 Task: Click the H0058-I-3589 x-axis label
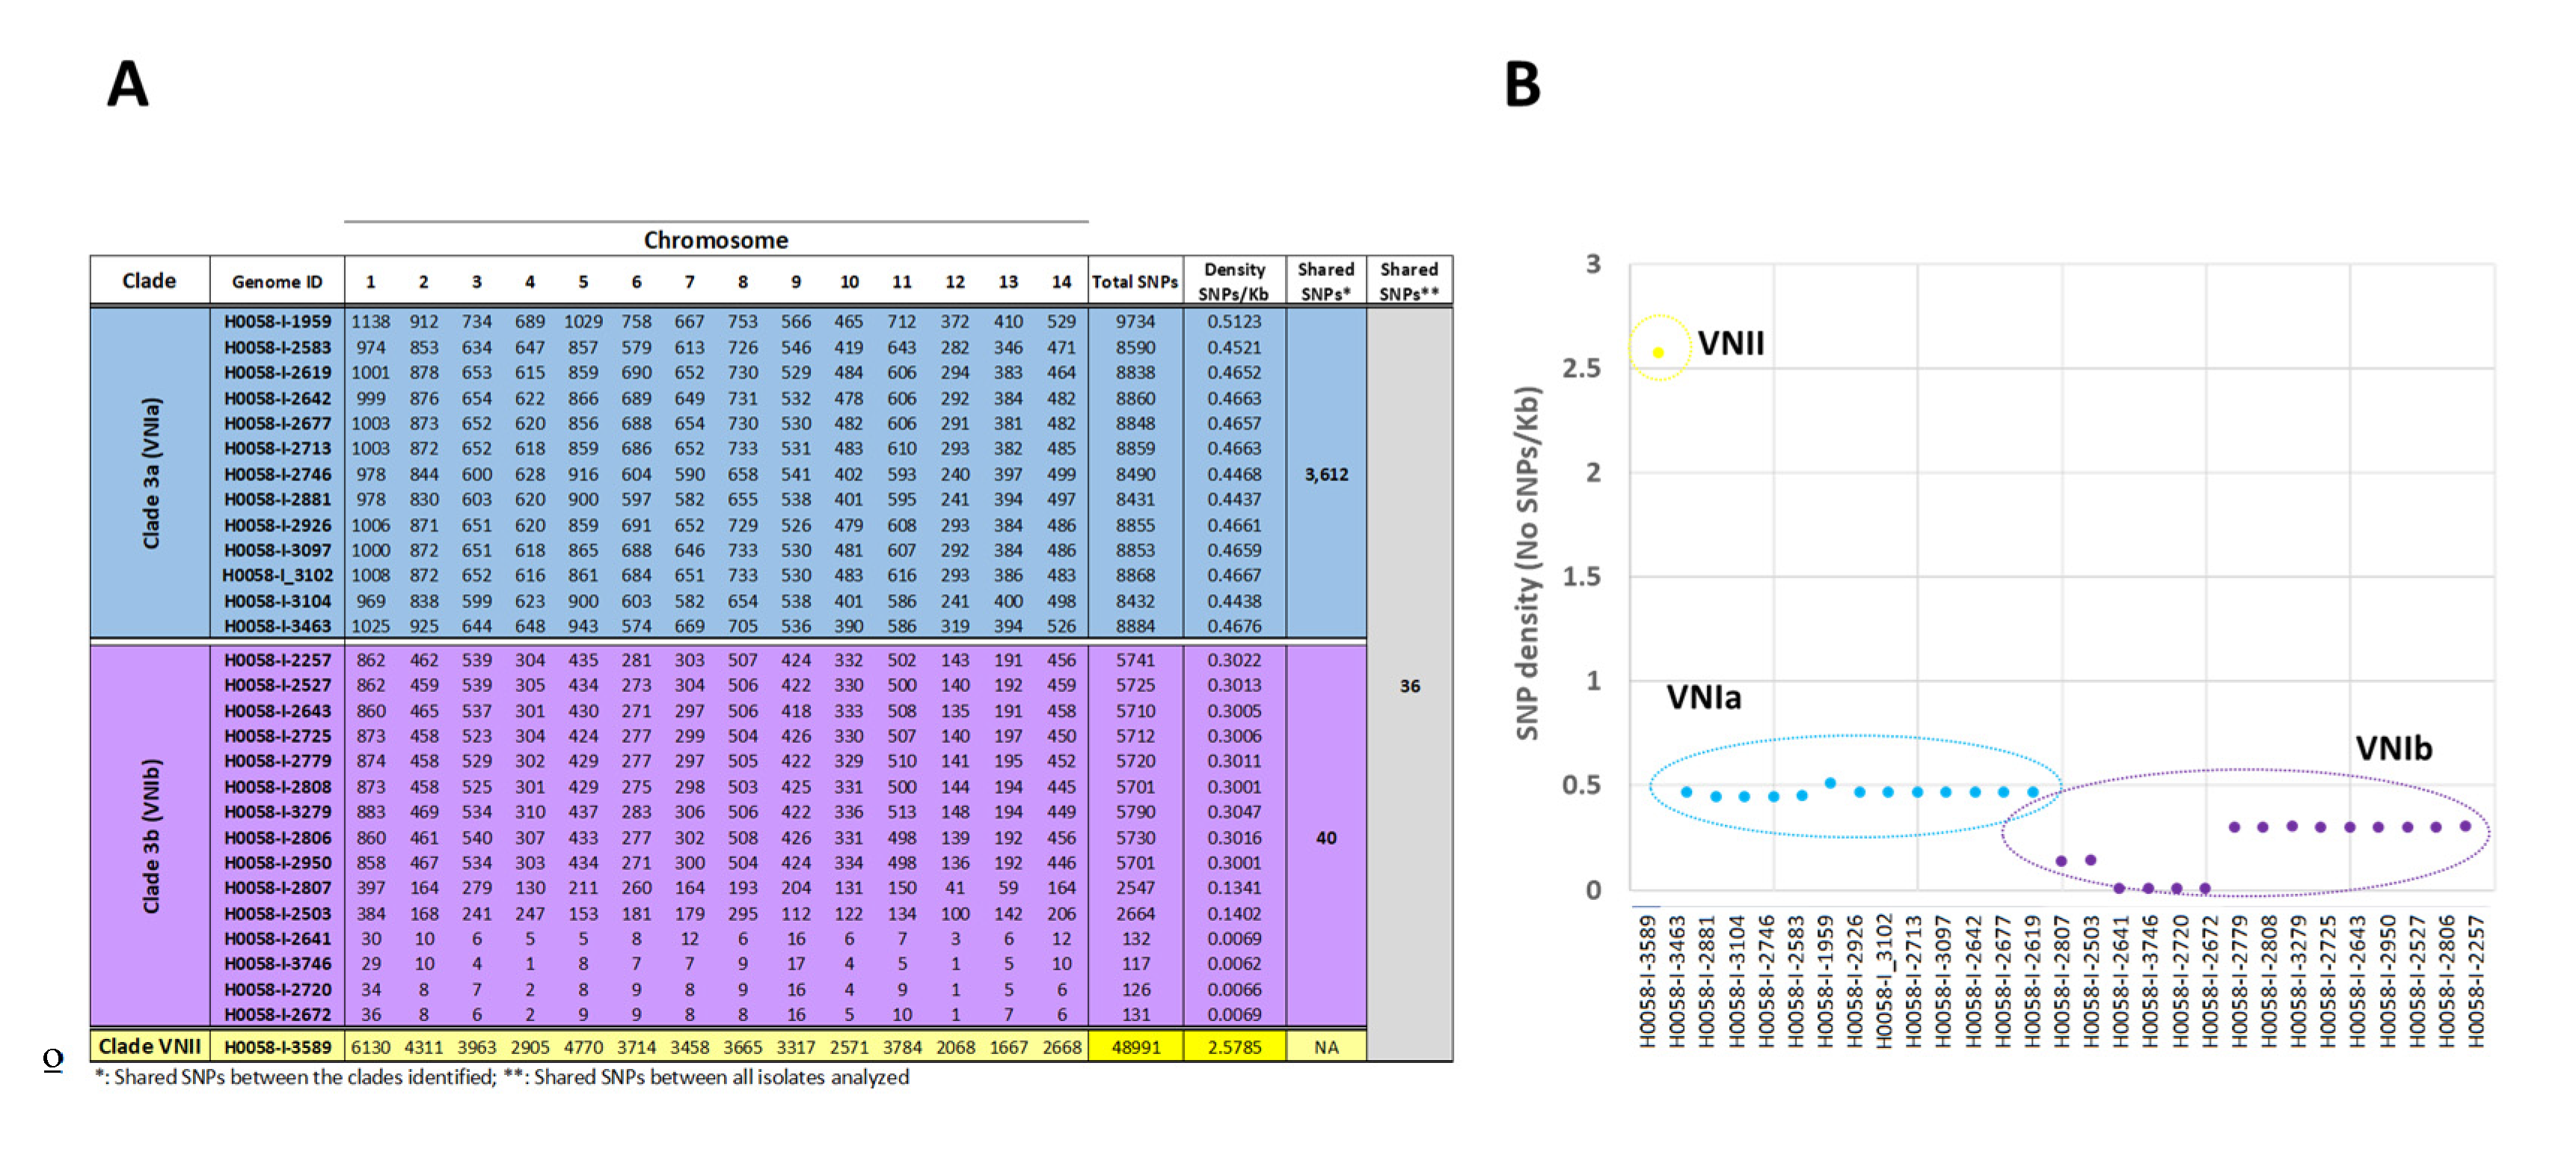(1647, 981)
